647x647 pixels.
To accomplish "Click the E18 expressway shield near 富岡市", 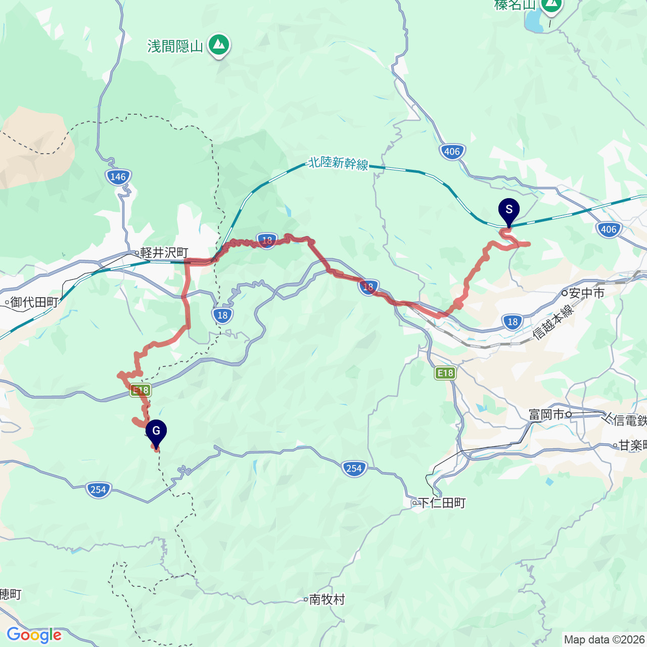I will tap(445, 373).
